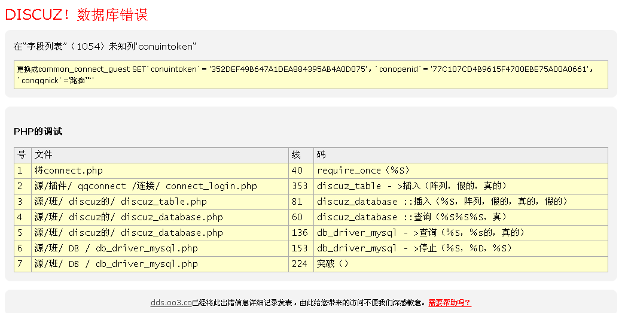Image resolution: width=622 pixels, height=313 pixels.
Task: Select db_driver_mysql.php cell in row 6
Action: tap(160, 248)
